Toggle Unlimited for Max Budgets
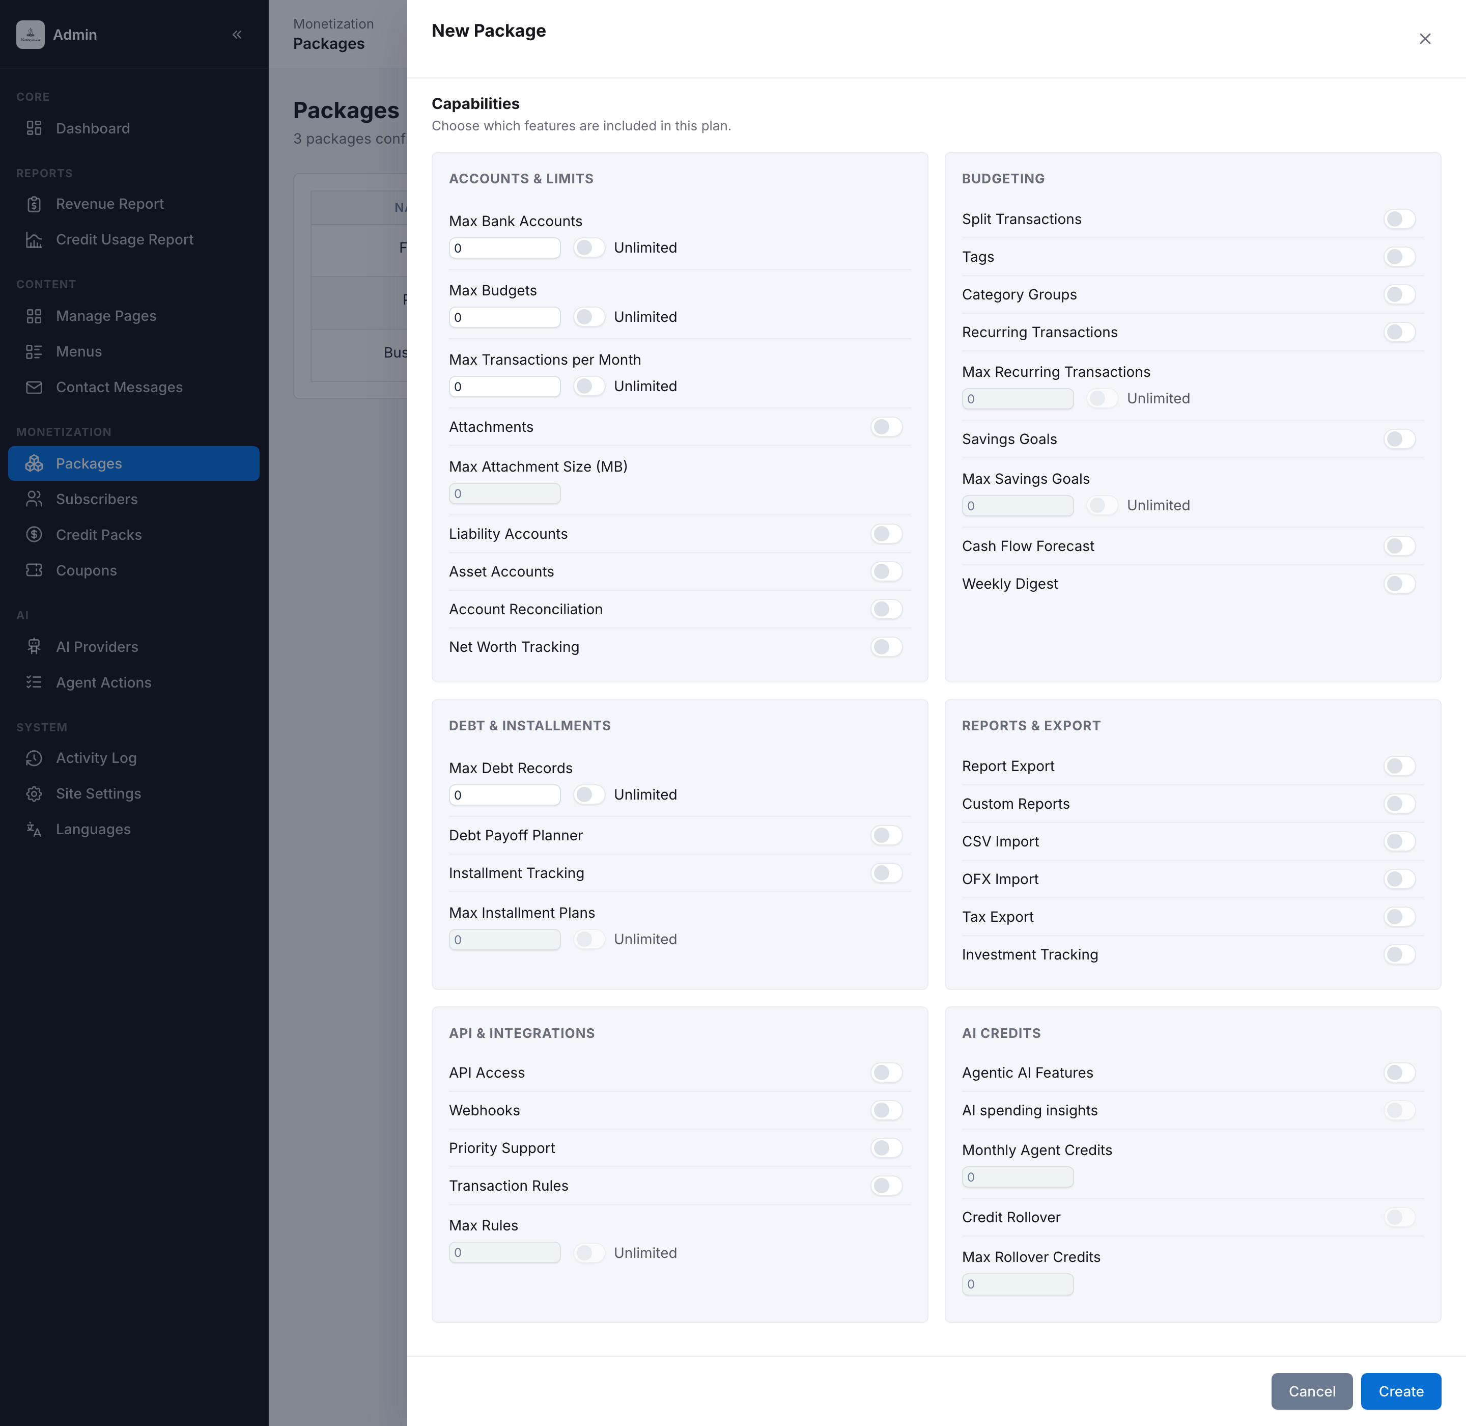Screen dimensions: 1466x1426 589,317
